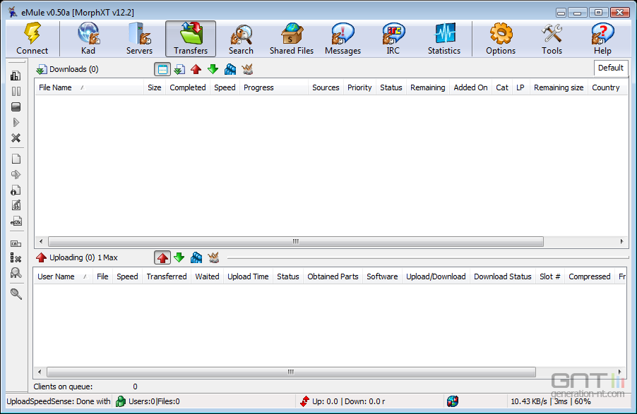The image size is (637, 414).
Task: Switch to the Messages tab
Action: pyautogui.click(x=342, y=38)
